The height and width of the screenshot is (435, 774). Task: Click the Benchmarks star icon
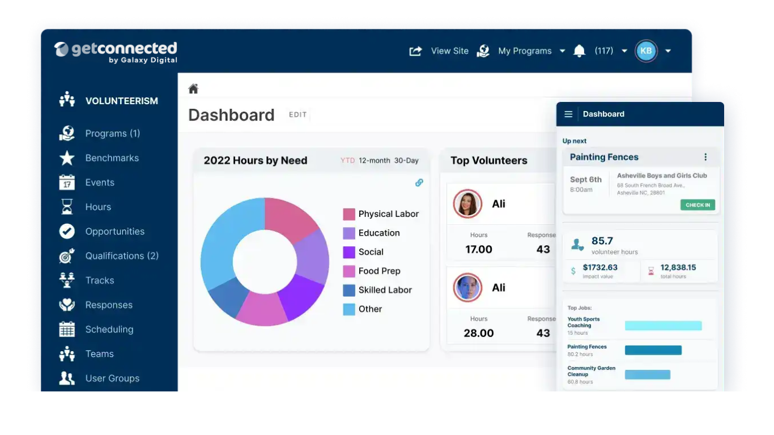point(67,158)
